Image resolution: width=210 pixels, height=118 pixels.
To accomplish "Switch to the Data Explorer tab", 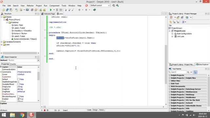I will (x=202, y=65).
